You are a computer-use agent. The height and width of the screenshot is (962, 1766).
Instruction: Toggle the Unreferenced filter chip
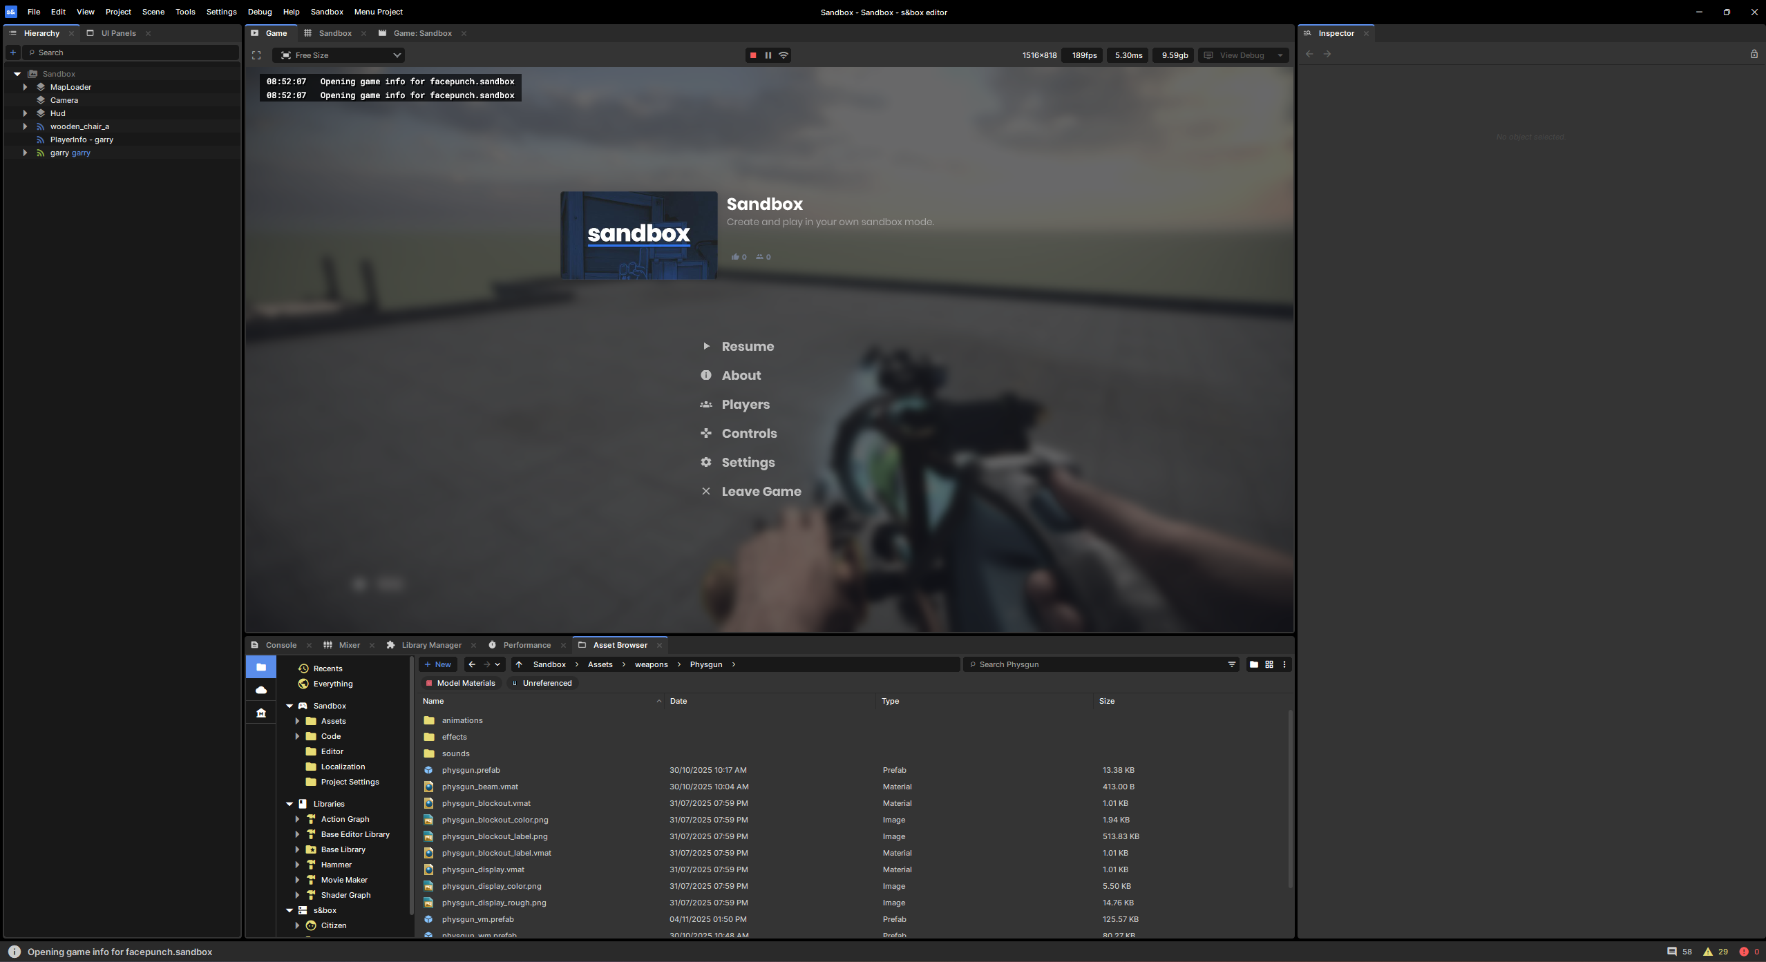543,683
